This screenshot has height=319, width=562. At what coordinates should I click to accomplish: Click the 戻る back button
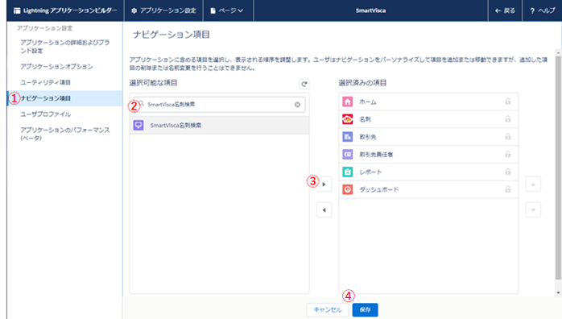(x=505, y=10)
